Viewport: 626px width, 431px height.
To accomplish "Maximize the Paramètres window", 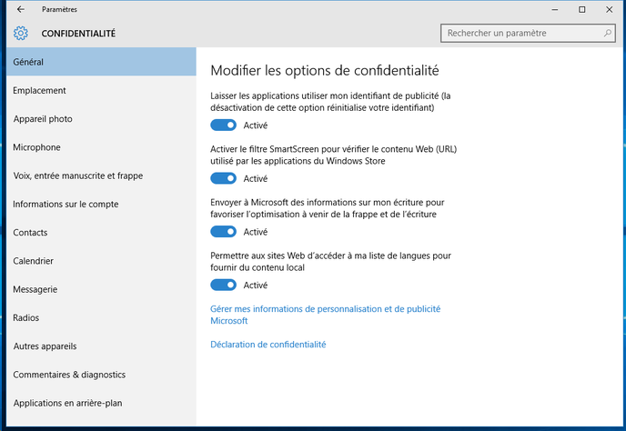I will pos(582,10).
